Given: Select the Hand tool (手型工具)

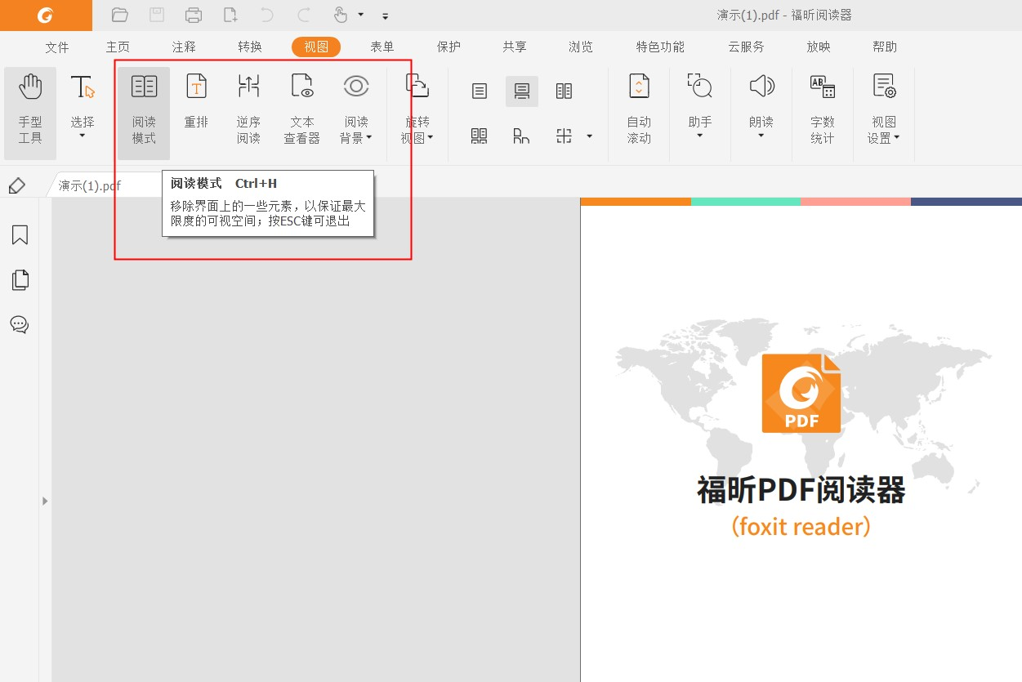Looking at the screenshot, I should (x=30, y=113).
